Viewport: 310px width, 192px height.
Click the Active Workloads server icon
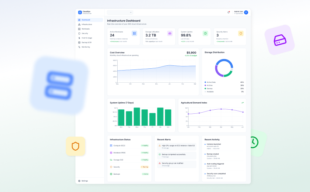pyautogui.click(x=134, y=34)
